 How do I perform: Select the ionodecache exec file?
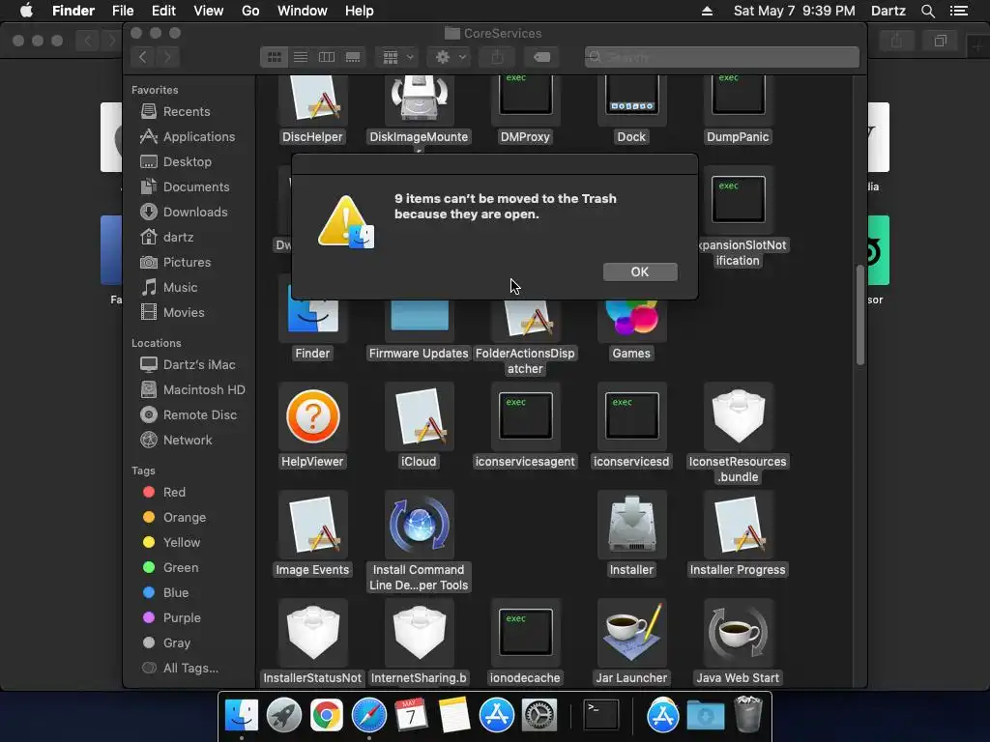(x=525, y=633)
